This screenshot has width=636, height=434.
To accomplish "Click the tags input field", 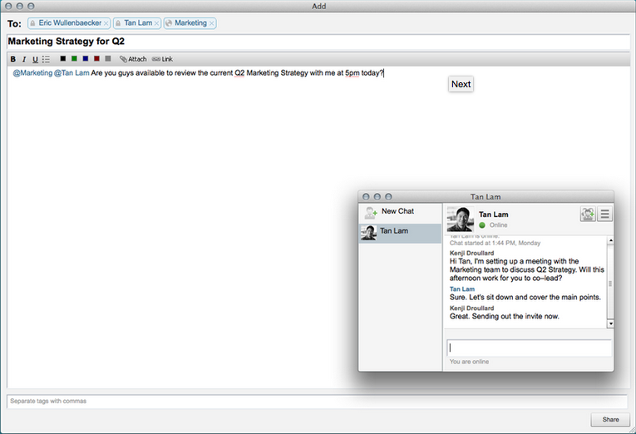I will (x=318, y=401).
